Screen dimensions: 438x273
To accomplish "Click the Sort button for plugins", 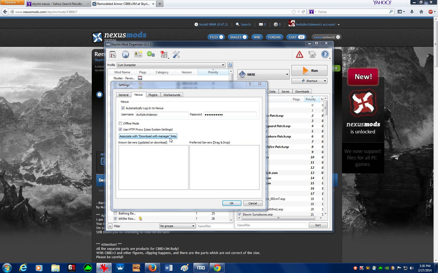I will [318, 225].
